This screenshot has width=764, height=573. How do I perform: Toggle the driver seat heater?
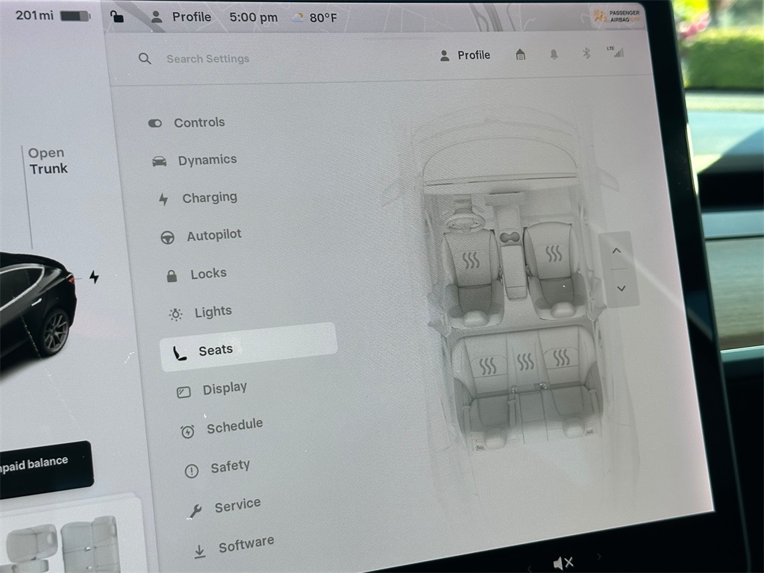[x=471, y=260]
